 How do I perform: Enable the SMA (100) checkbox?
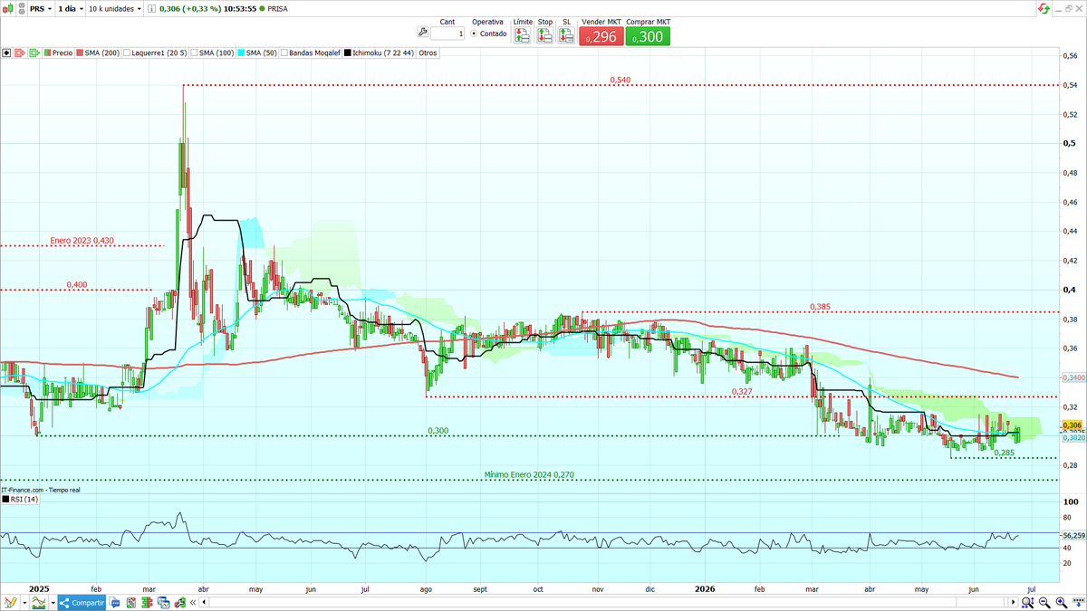click(x=194, y=53)
